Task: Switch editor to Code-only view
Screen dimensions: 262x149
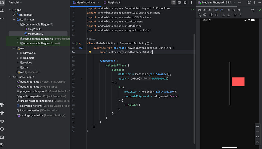Action: (x=174, y=2)
